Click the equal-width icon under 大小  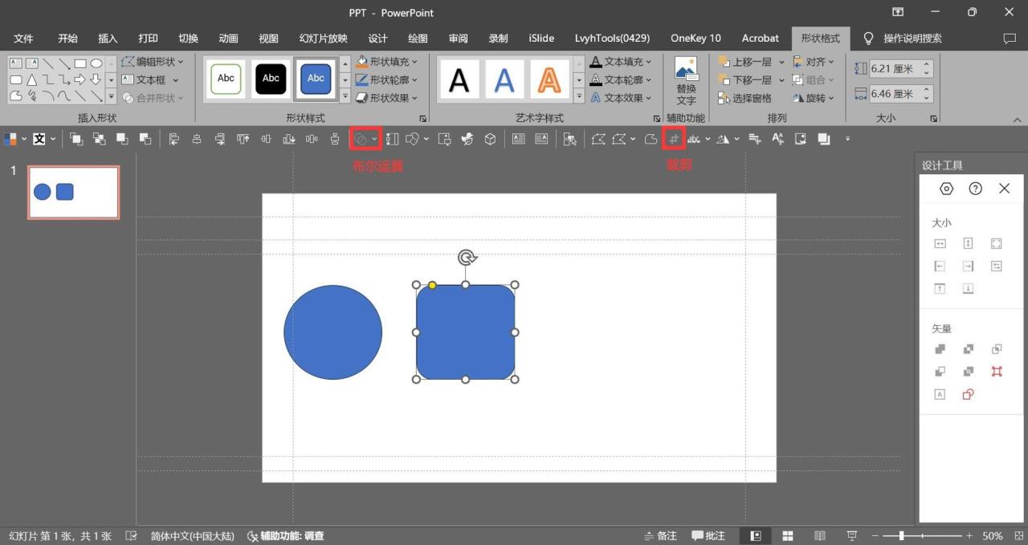click(940, 244)
